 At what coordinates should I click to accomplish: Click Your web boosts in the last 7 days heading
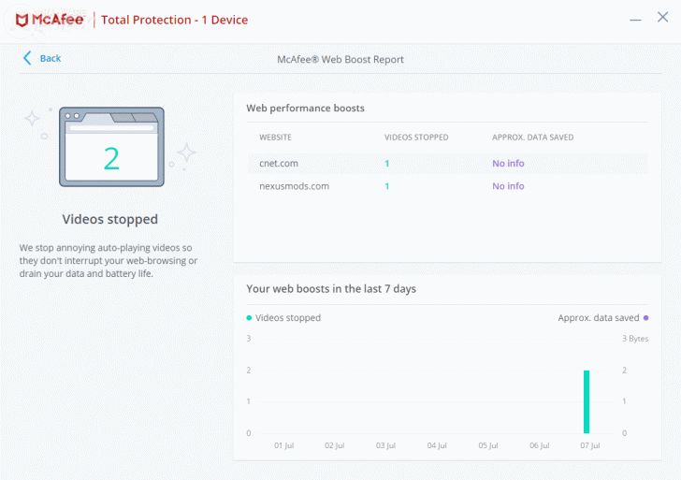(331, 289)
